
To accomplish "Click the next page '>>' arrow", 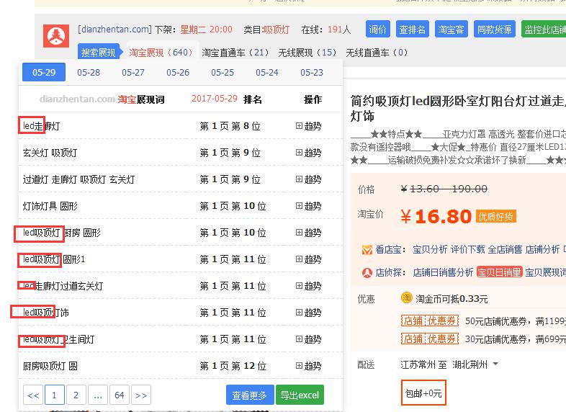I will pos(141,395).
